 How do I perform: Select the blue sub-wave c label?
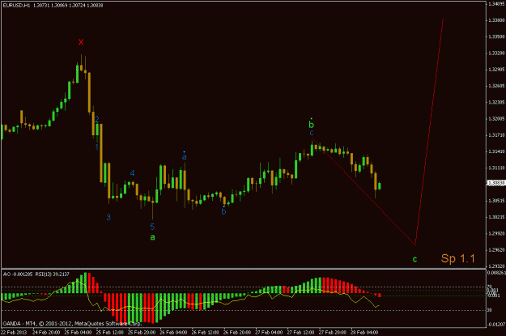coord(312,133)
